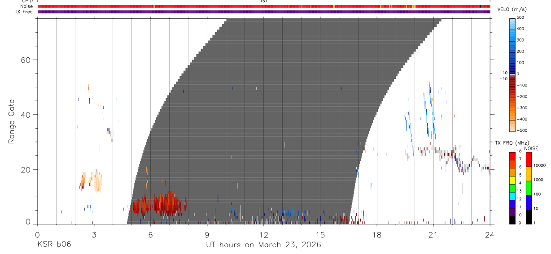Click the 'UT hours on March 23, 2026' axis title
Viewport: 551px width, 254px height.
tap(263, 245)
